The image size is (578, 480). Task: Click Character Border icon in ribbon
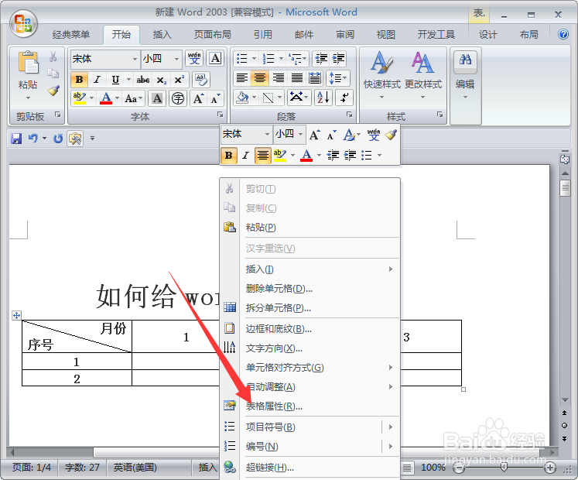(215, 59)
